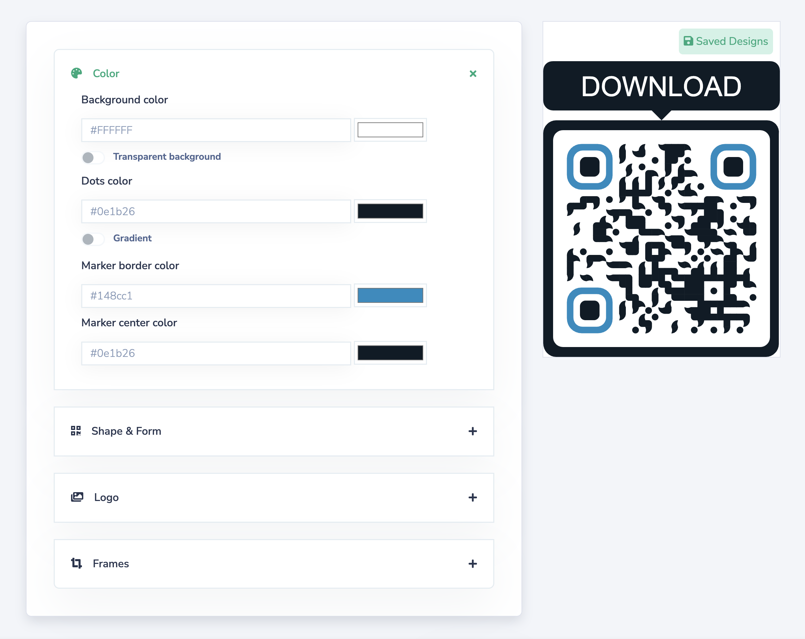
Task: Click the DOWNLOAD frame banner
Action: 661,86
